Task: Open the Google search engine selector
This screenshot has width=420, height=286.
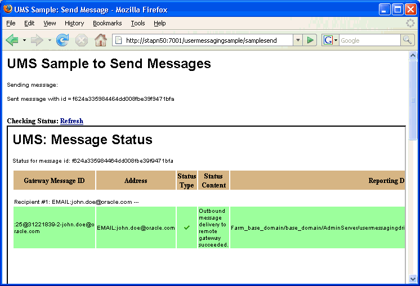Action: (x=330, y=41)
